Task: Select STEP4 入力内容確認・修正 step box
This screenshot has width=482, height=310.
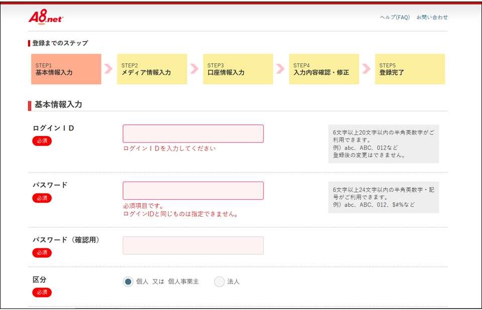Action: click(324, 69)
